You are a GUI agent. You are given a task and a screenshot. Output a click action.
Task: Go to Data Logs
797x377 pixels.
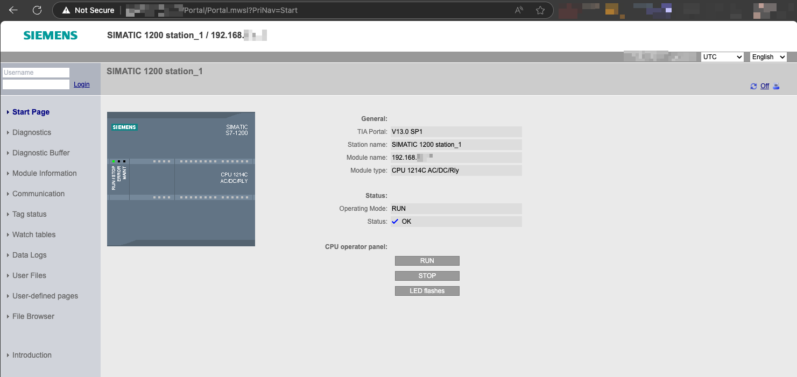[29, 255]
